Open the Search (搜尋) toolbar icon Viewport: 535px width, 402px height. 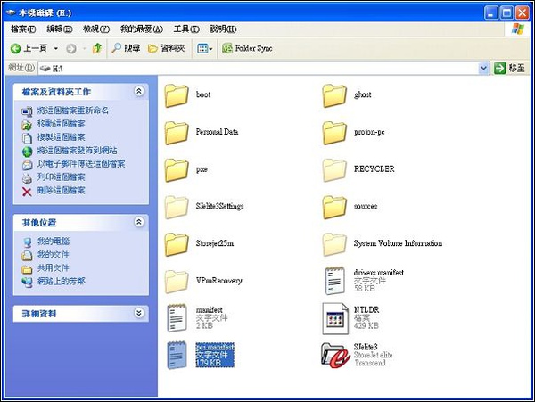point(125,47)
